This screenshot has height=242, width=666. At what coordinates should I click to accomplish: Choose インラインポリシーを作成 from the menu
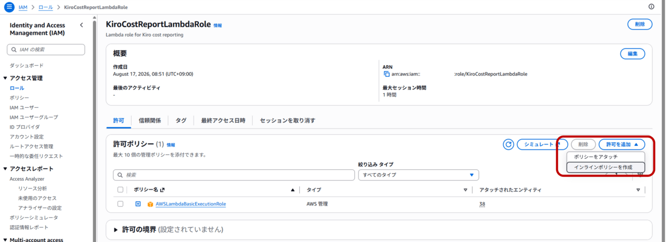(606, 167)
